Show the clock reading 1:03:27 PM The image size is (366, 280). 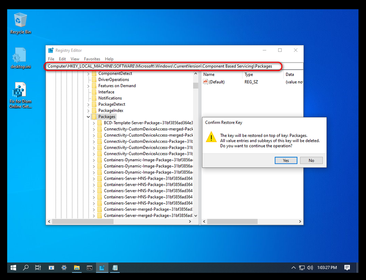pos(327,268)
